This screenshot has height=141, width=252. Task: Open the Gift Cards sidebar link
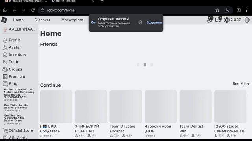(x=18, y=137)
